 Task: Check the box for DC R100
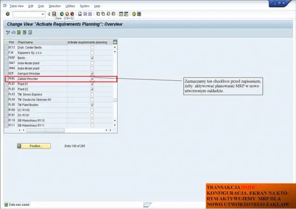(92, 110)
